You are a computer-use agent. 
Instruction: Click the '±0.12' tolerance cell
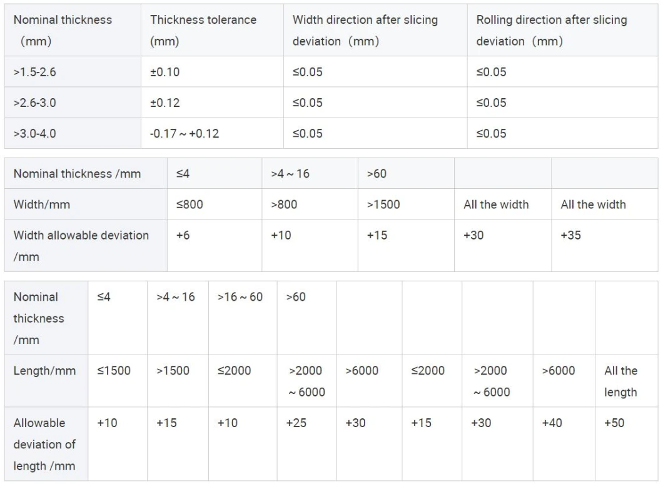165,103
